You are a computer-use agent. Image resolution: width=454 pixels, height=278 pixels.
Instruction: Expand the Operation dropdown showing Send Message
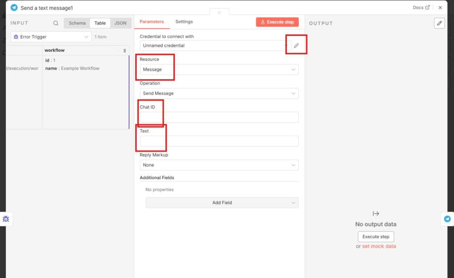point(219,93)
